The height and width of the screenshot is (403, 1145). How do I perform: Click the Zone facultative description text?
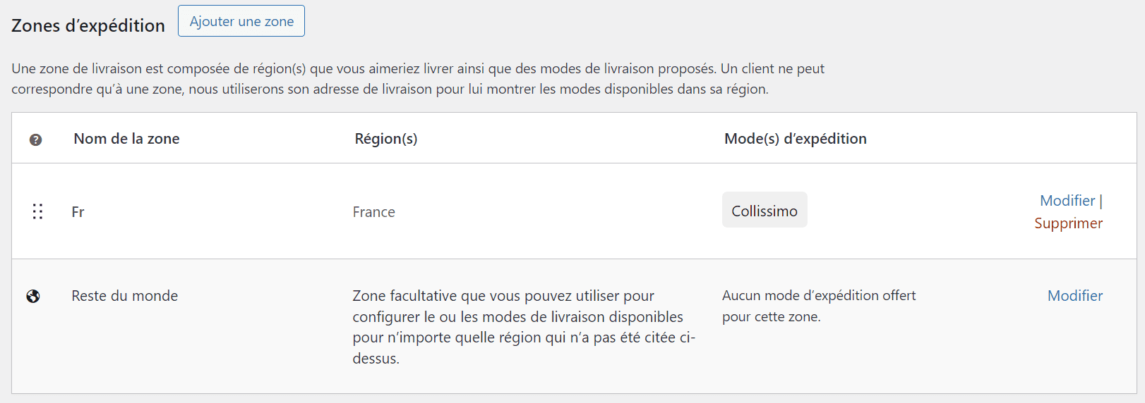coord(524,327)
